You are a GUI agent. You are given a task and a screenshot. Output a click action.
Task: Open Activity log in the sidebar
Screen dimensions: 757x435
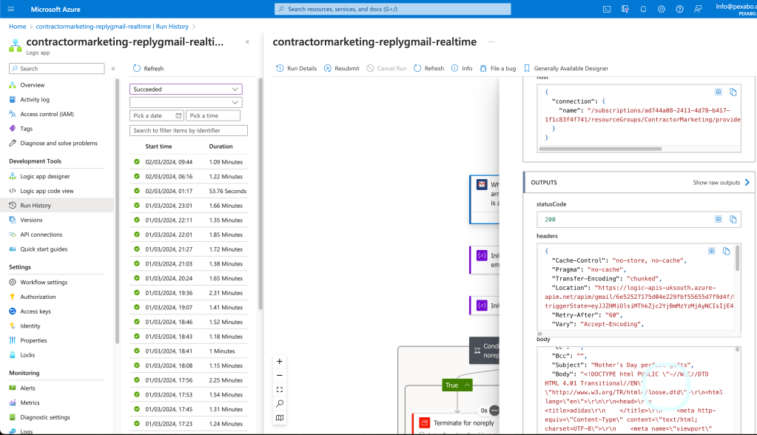35,99
